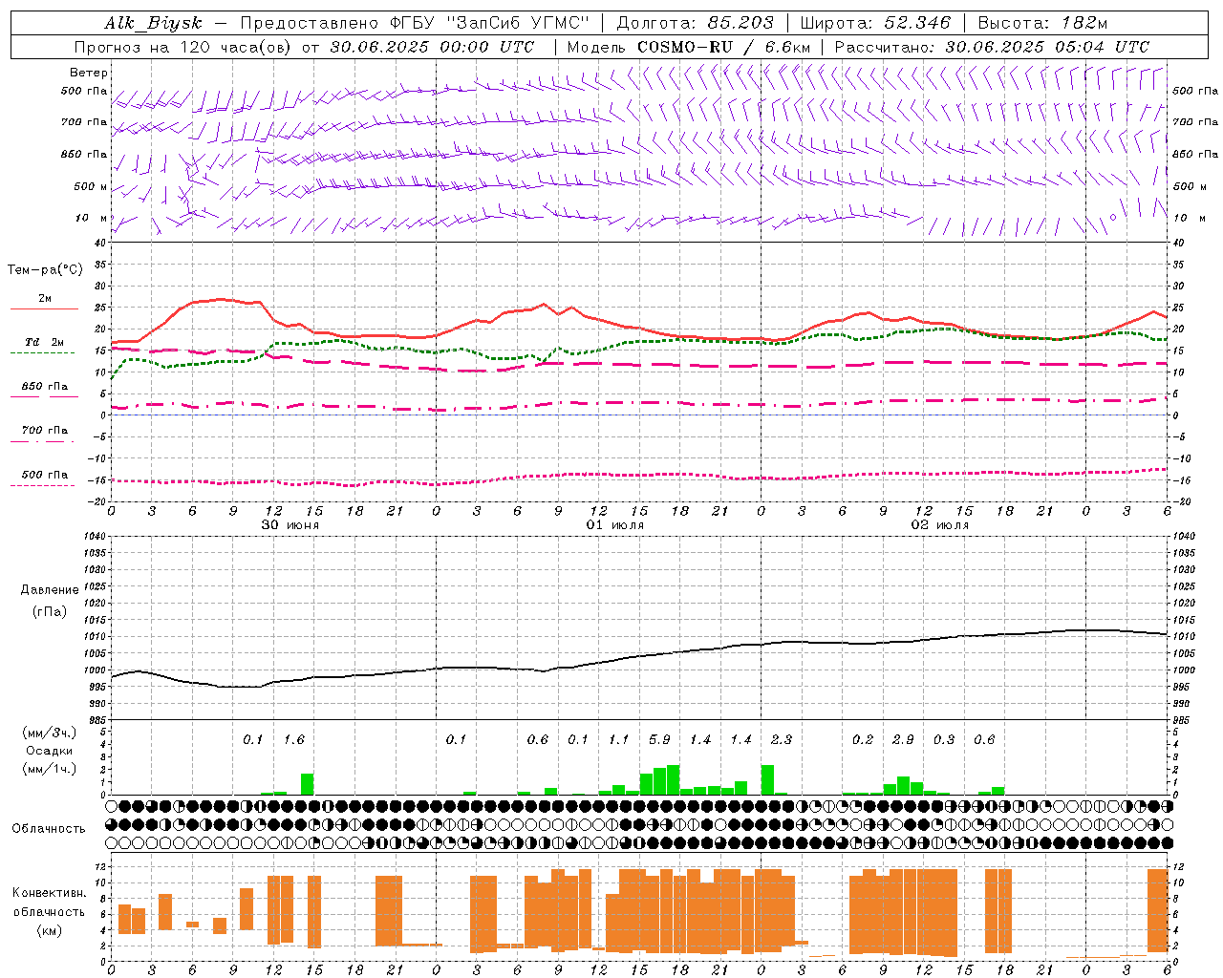The height and width of the screenshot is (978, 1223).
Task: Click the grid resolution 6.6км
Action: tap(787, 47)
